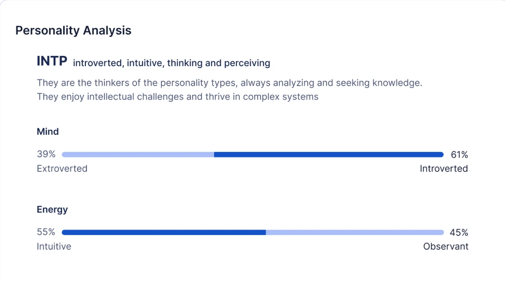Click the Energy section label
The width and height of the screenshot is (505, 281).
pos(52,209)
